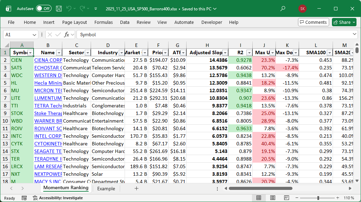This screenshot has height=202, width=361.
Task: Toggle the AutoSave switch
Action: pyautogui.click(x=44, y=9)
